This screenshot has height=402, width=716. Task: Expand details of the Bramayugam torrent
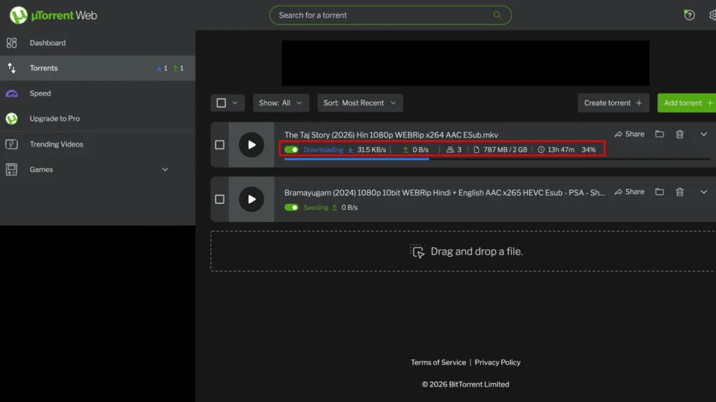(703, 192)
